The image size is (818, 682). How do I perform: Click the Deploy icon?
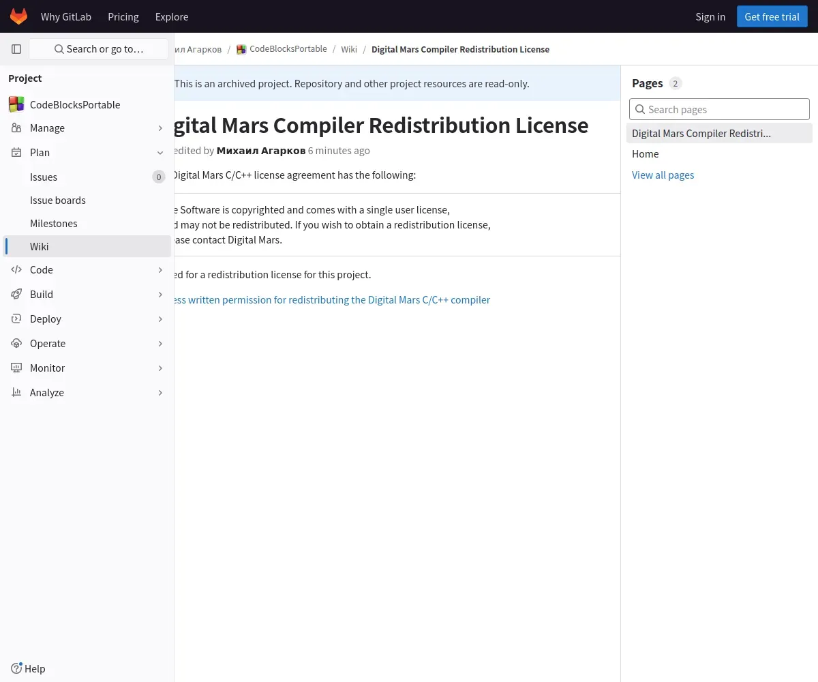[16, 318]
